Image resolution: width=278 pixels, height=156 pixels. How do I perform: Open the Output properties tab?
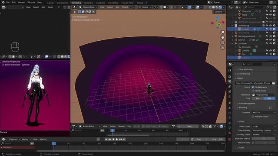(230, 82)
